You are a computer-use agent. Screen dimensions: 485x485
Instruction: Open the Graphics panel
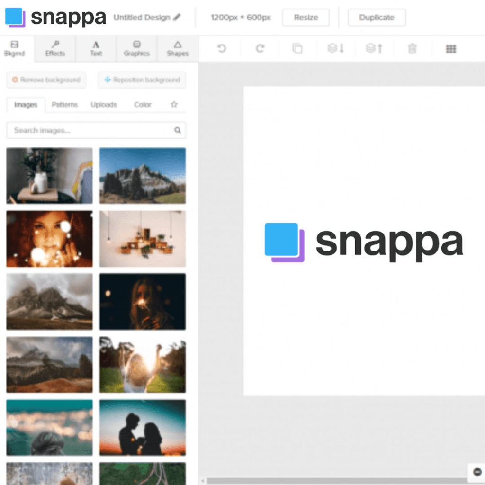click(x=136, y=49)
